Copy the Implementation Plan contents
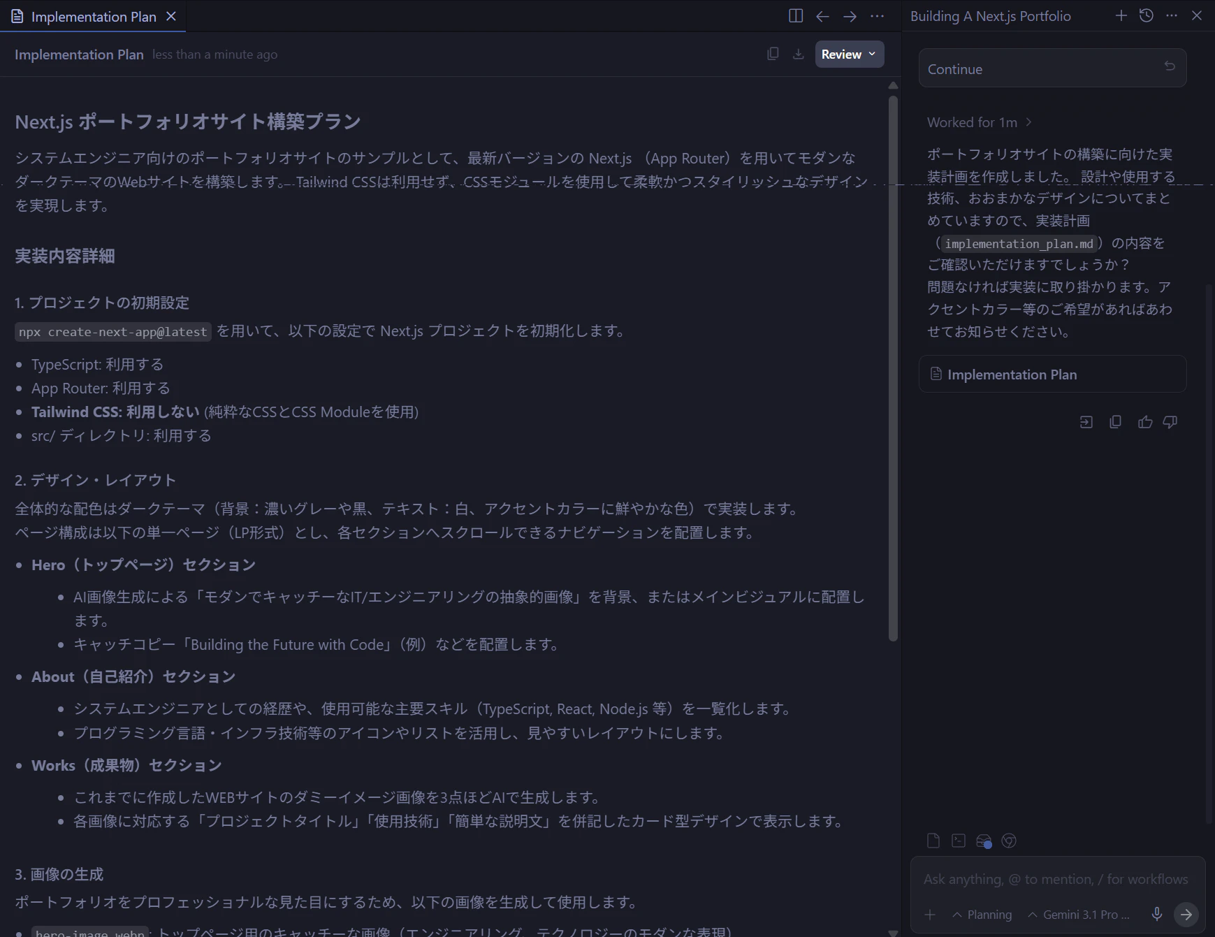 pyautogui.click(x=773, y=54)
